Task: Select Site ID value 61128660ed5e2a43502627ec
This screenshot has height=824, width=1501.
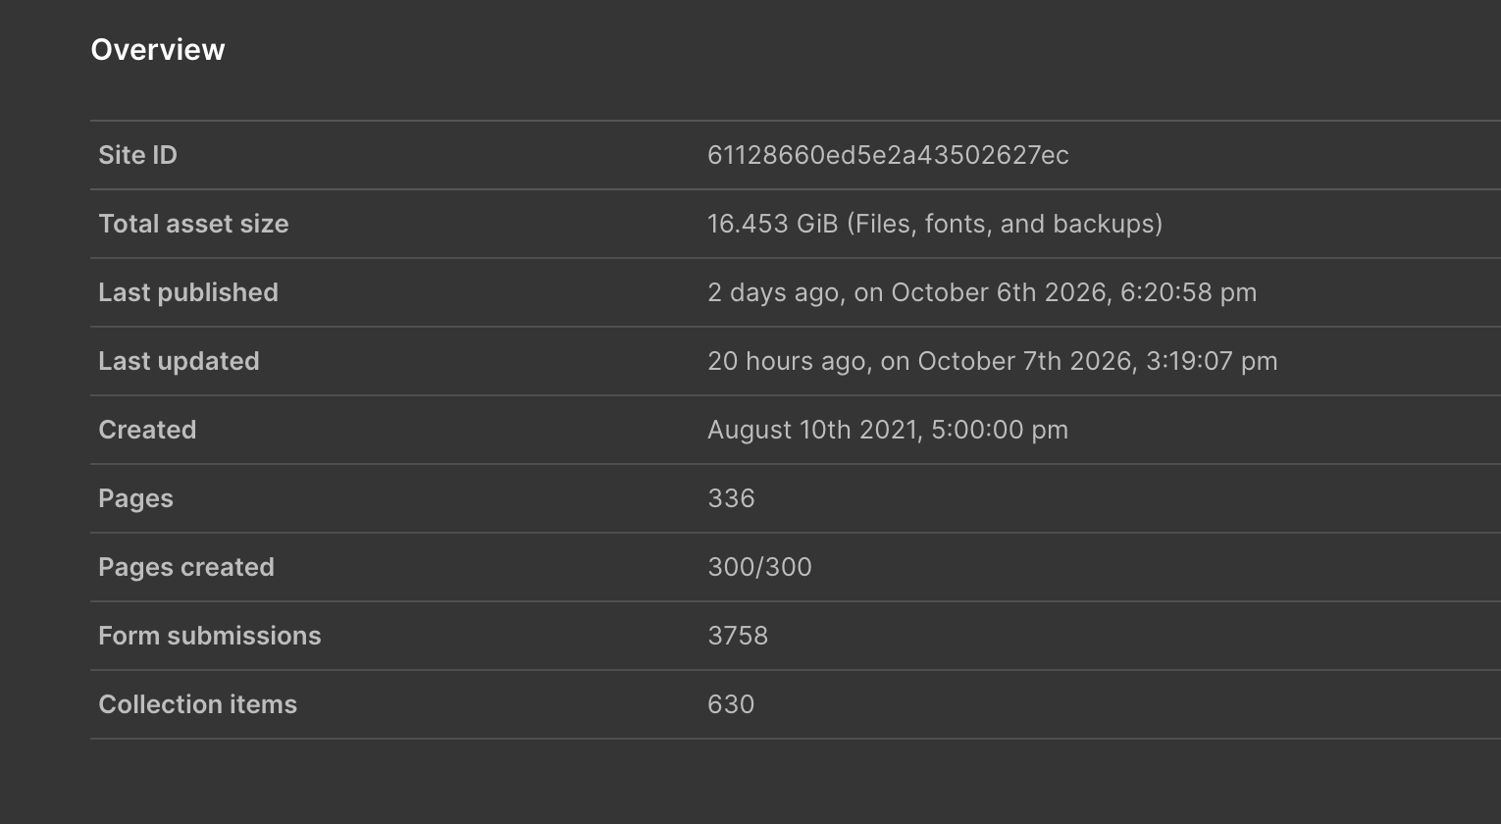Action: (x=888, y=155)
